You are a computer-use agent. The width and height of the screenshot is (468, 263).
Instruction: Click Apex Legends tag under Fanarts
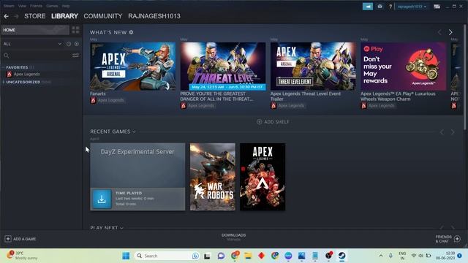click(x=107, y=101)
